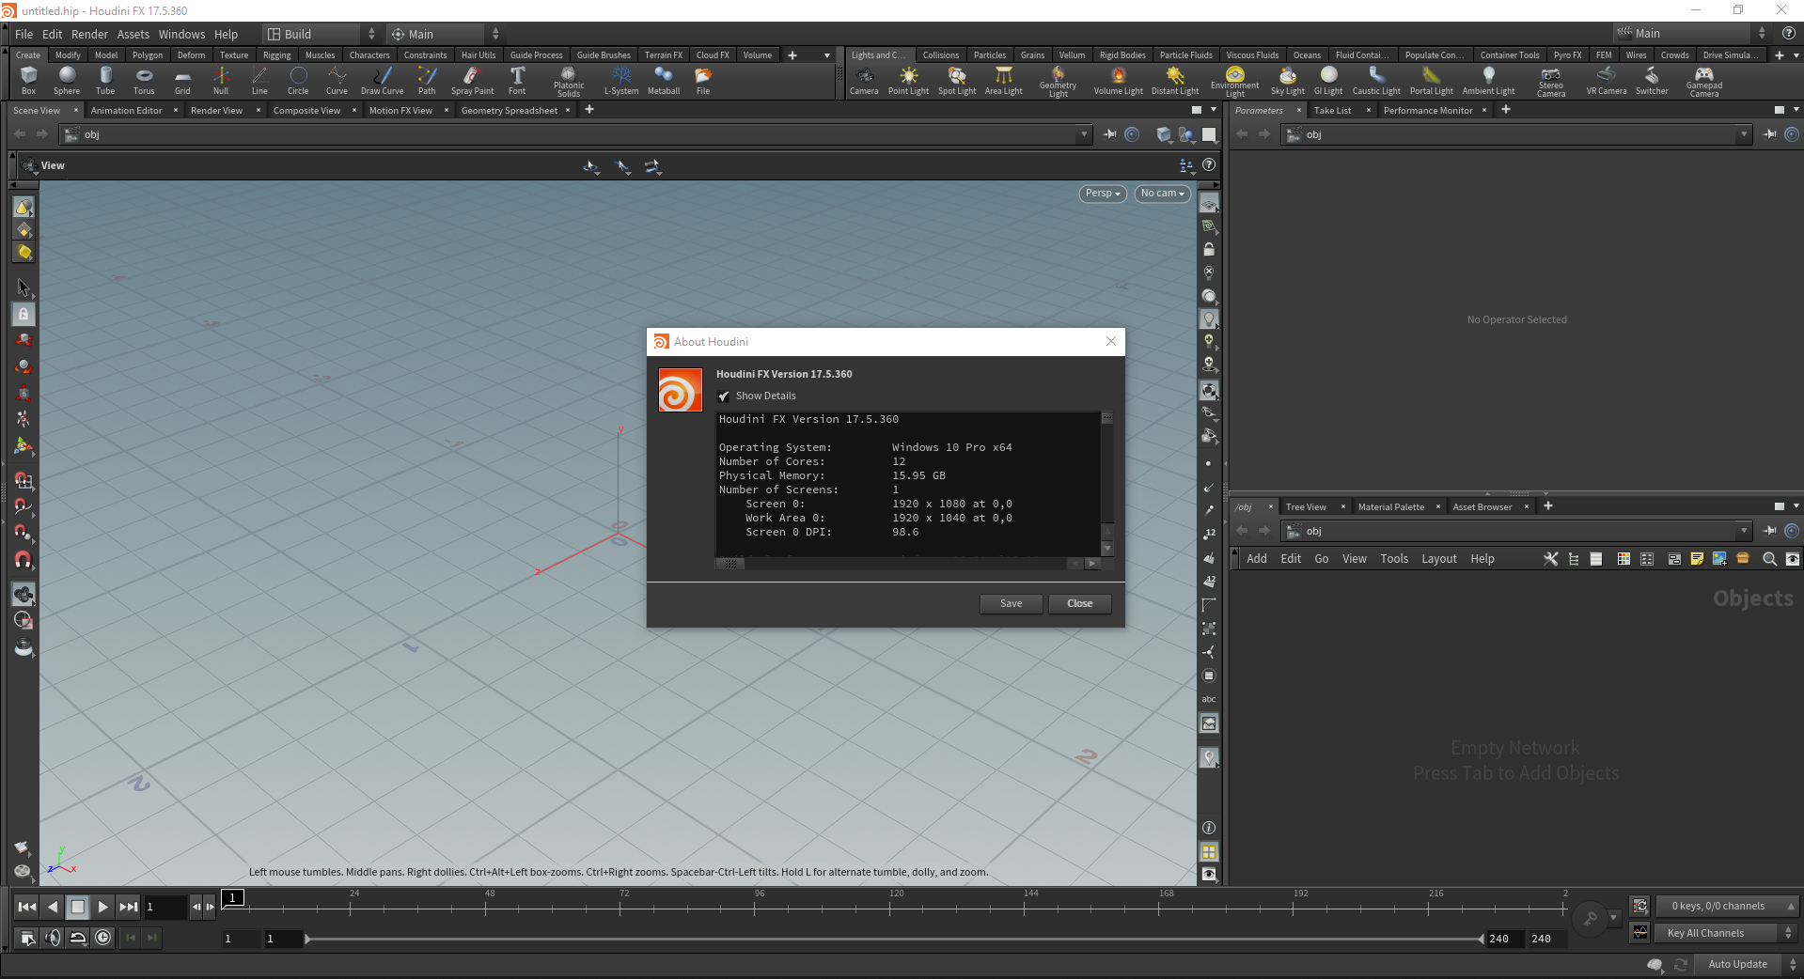The image size is (1804, 979).
Task: Add a Camera from the shelf
Action: [864, 81]
